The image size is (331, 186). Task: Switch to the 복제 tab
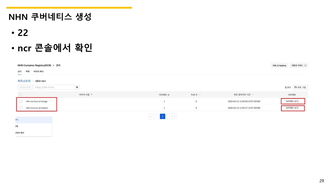pos(27,71)
